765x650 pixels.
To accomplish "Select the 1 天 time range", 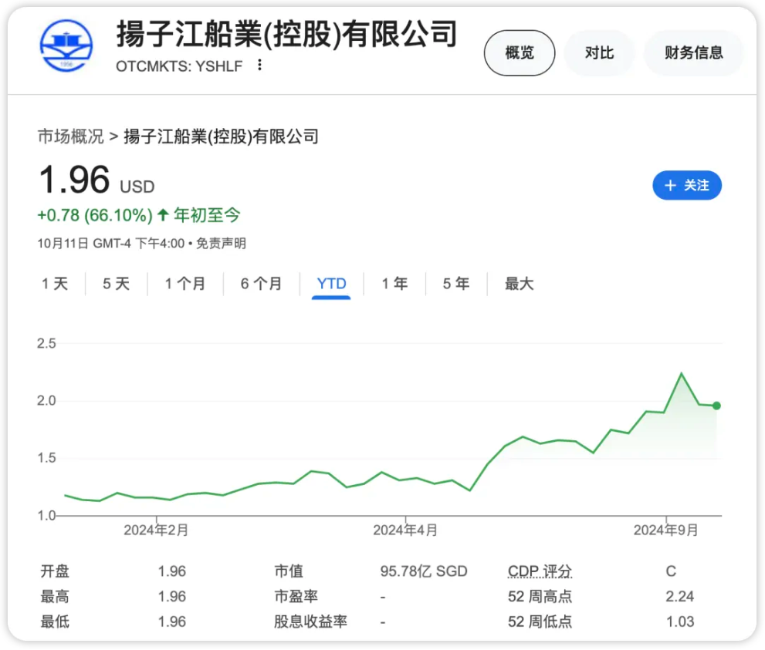I will 55,284.
